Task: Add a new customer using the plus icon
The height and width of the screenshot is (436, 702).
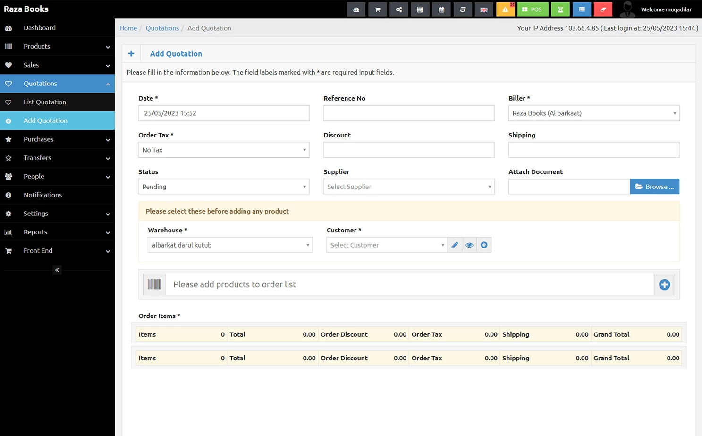Action: coord(484,245)
